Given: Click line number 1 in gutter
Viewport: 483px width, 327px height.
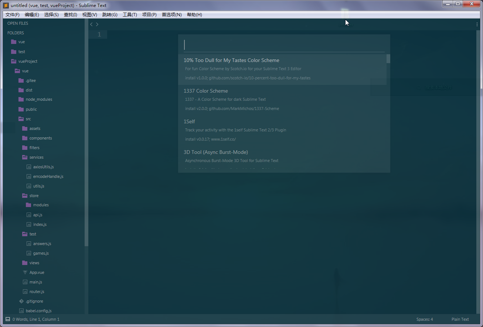Looking at the screenshot, I should click(99, 35).
